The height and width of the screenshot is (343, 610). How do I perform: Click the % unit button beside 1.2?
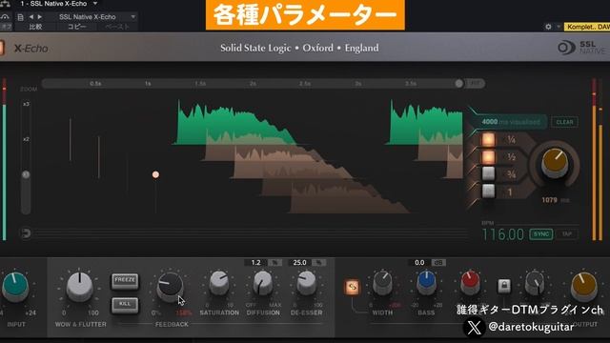coord(275,263)
